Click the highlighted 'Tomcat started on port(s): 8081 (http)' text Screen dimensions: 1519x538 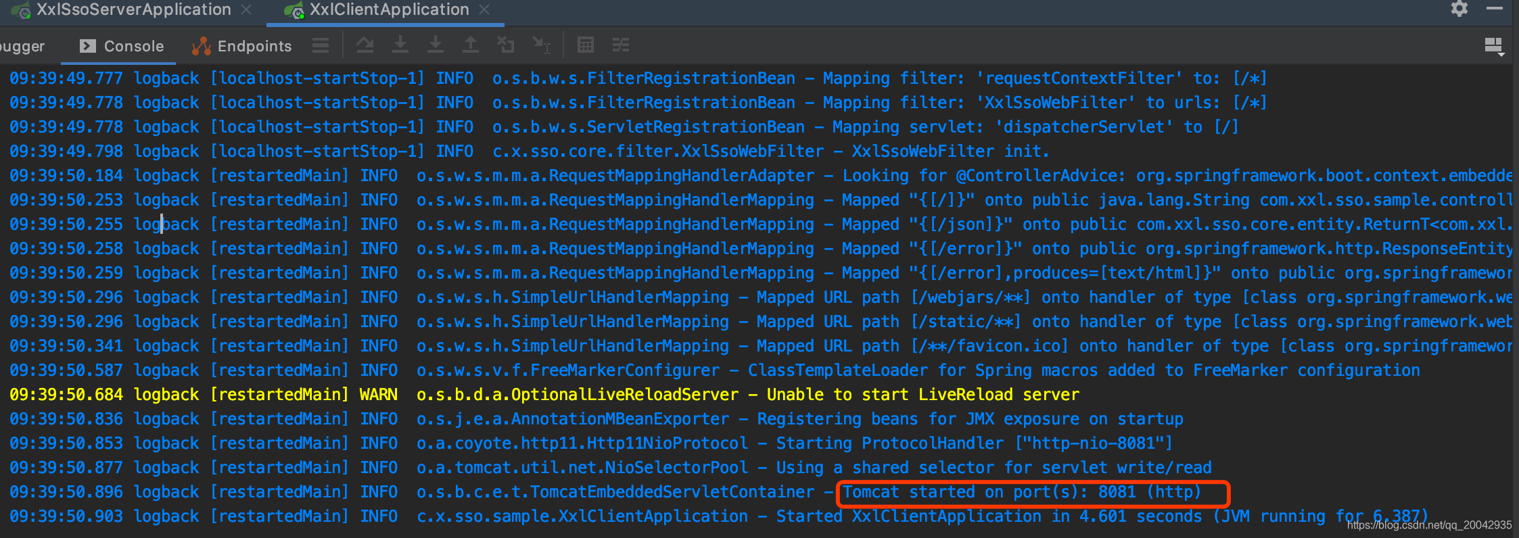pyautogui.click(x=1022, y=492)
